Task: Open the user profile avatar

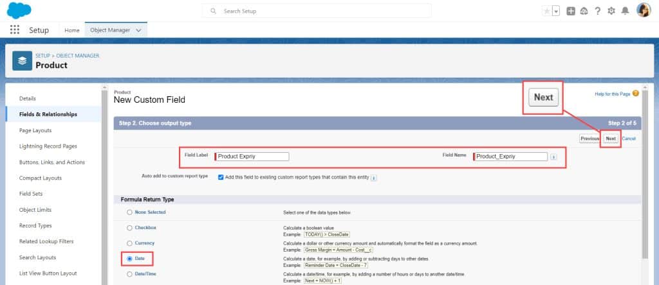Action: (644, 10)
